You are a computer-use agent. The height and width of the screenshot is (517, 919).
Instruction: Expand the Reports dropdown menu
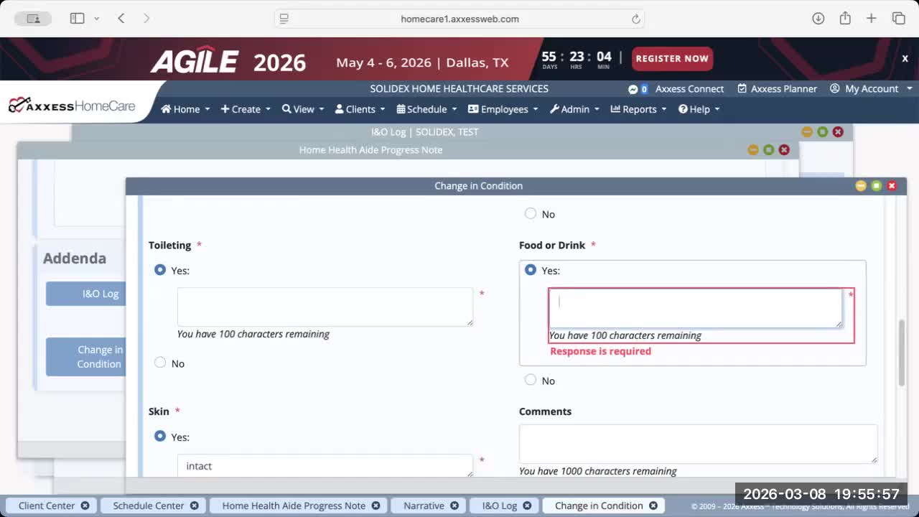click(638, 109)
